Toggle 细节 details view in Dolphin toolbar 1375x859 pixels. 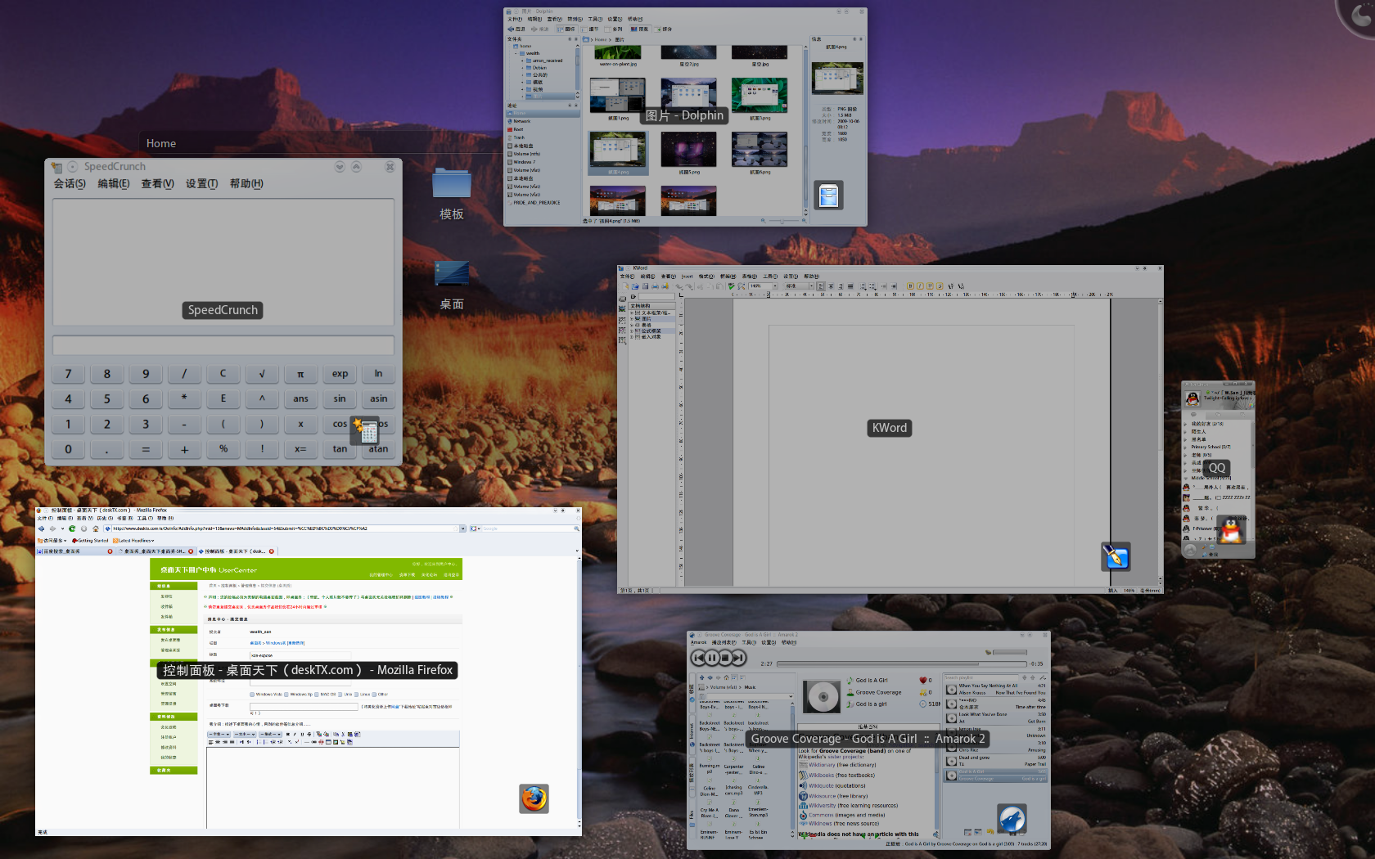pyautogui.click(x=591, y=29)
